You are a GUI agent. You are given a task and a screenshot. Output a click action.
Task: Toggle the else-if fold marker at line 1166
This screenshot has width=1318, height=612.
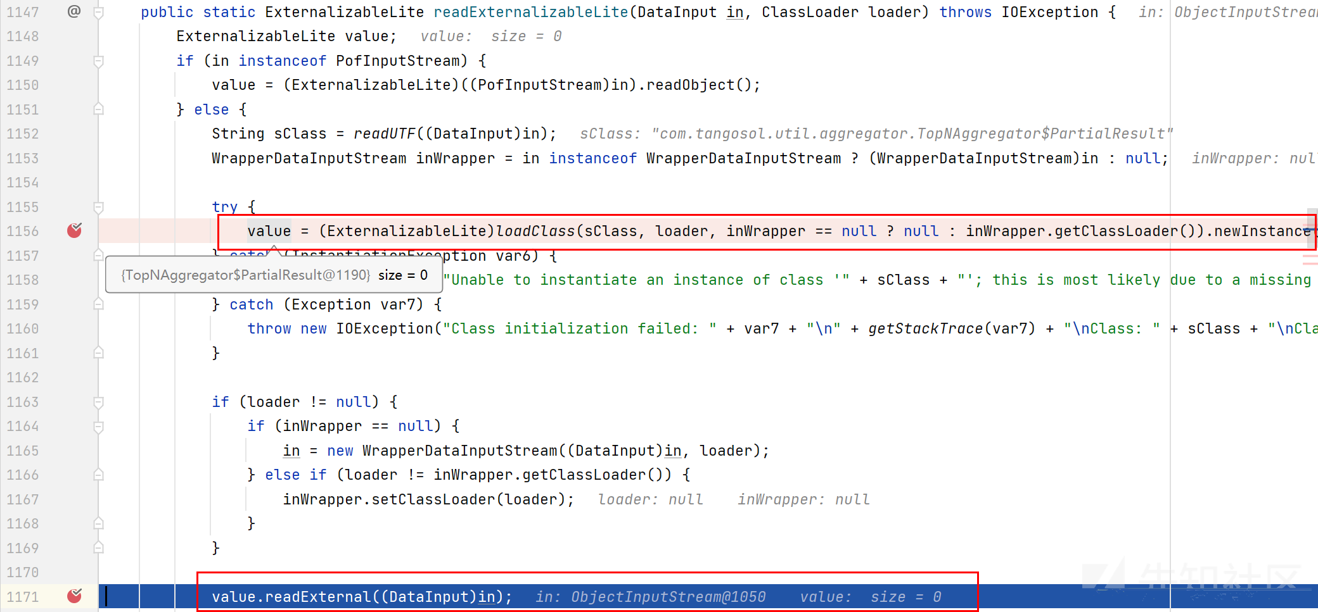tap(98, 475)
